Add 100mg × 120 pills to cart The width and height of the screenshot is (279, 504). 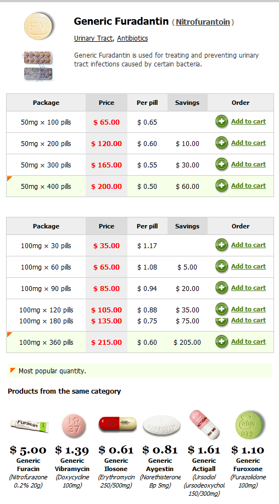point(248,309)
